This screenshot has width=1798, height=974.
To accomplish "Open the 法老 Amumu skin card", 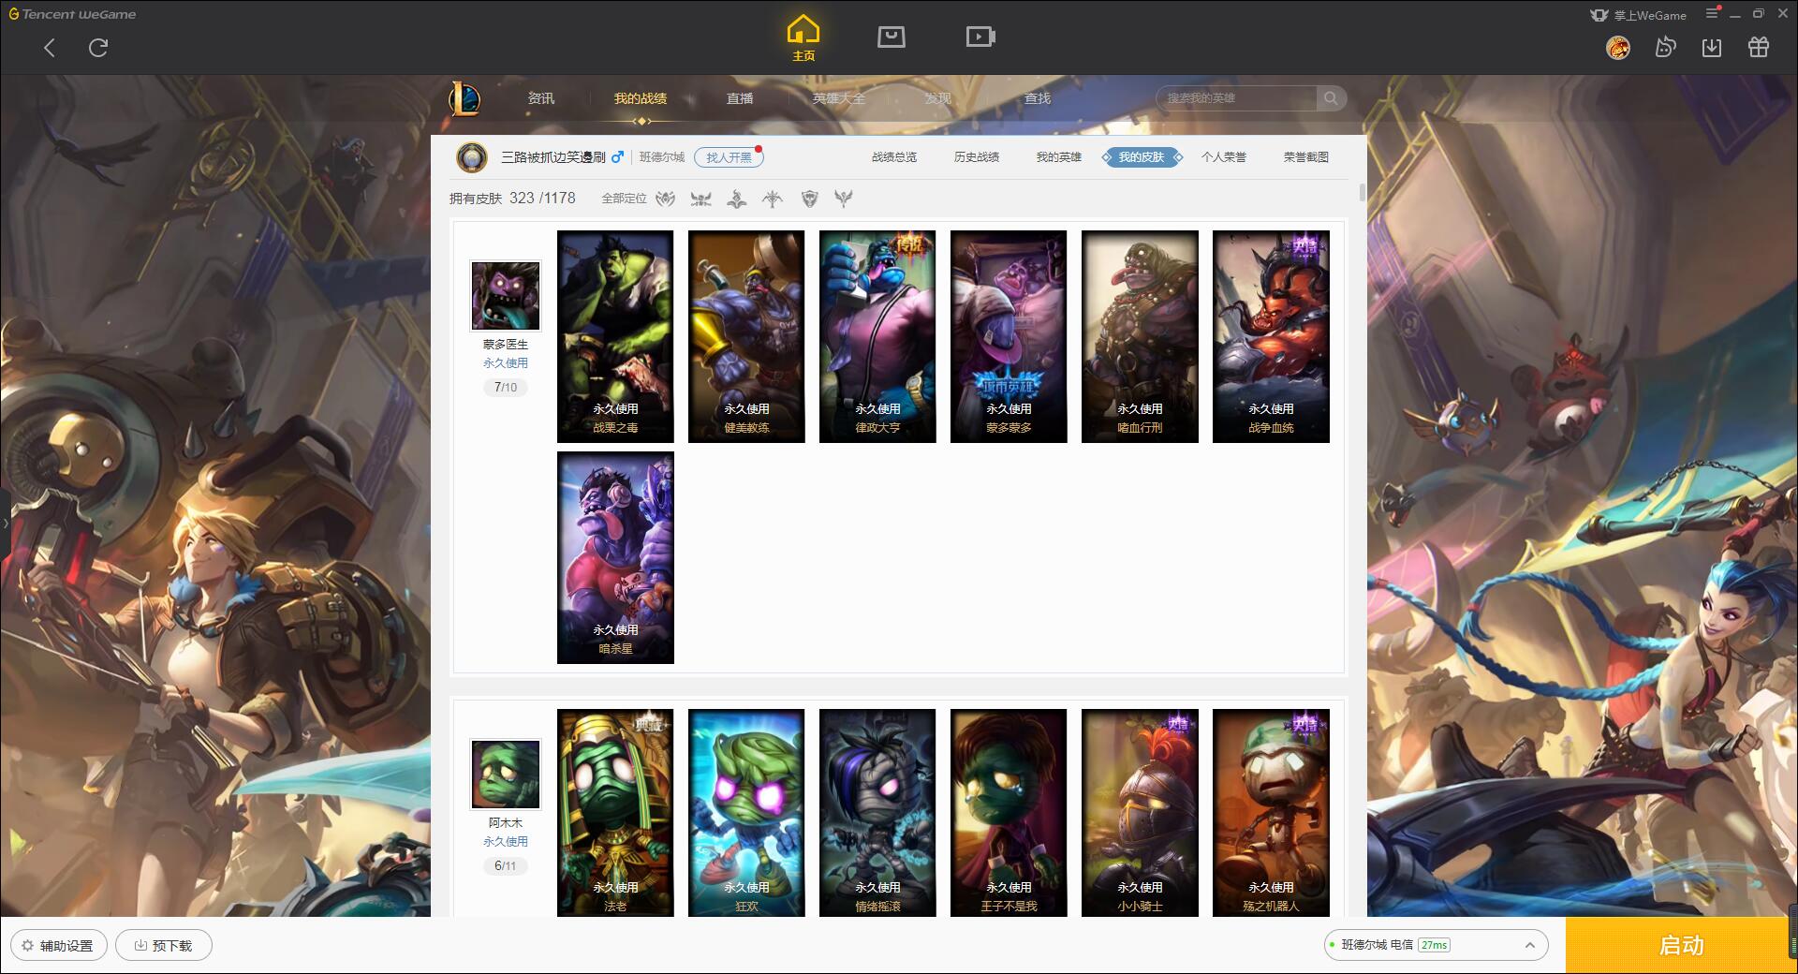I will (x=615, y=813).
